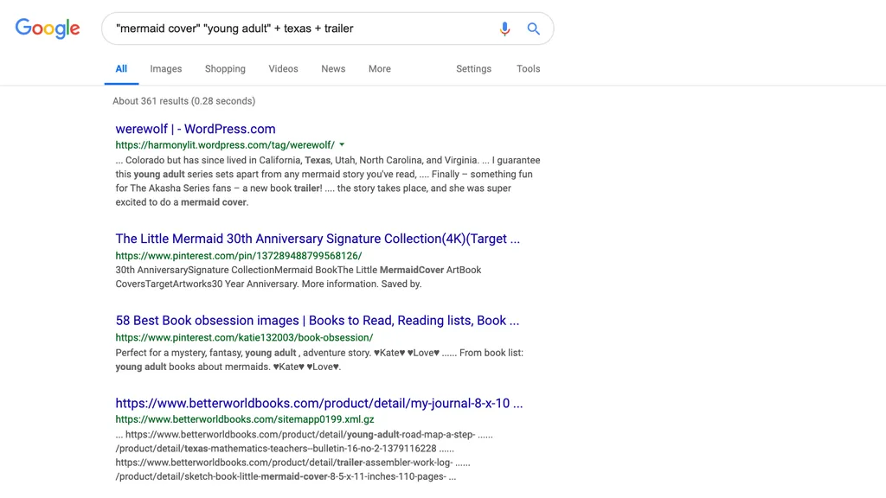
Task: Click the magnifying glass search icon
Action: coord(533,29)
